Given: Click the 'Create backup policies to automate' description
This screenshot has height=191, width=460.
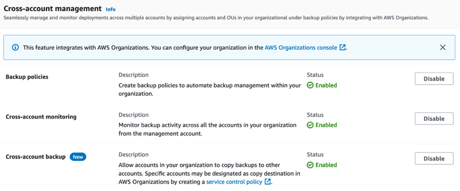Looking at the screenshot, I should tap(210, 90).
